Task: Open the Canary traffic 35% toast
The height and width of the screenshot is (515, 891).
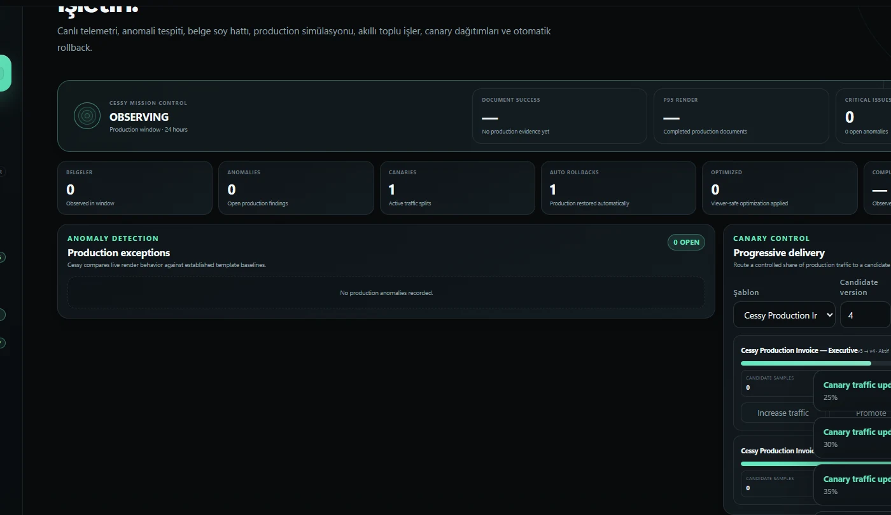Action: [853, 484]
